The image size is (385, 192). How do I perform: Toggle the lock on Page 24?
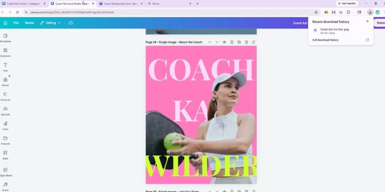coord(232,42)
